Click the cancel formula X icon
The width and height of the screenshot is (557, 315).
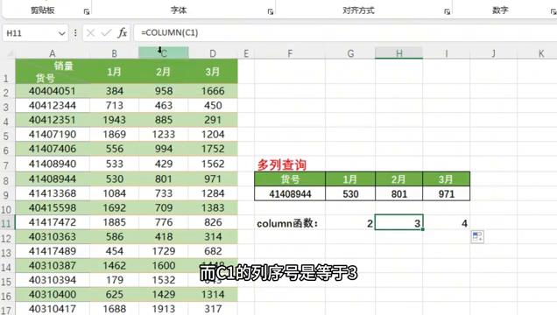point(90,33)
